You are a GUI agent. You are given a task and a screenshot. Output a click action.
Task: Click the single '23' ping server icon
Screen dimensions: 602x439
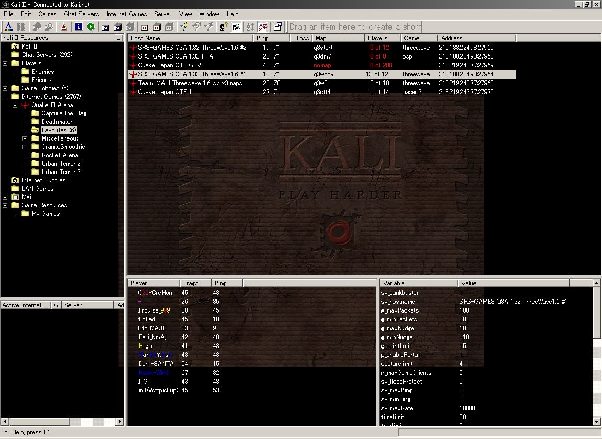[x=105, y=27]
